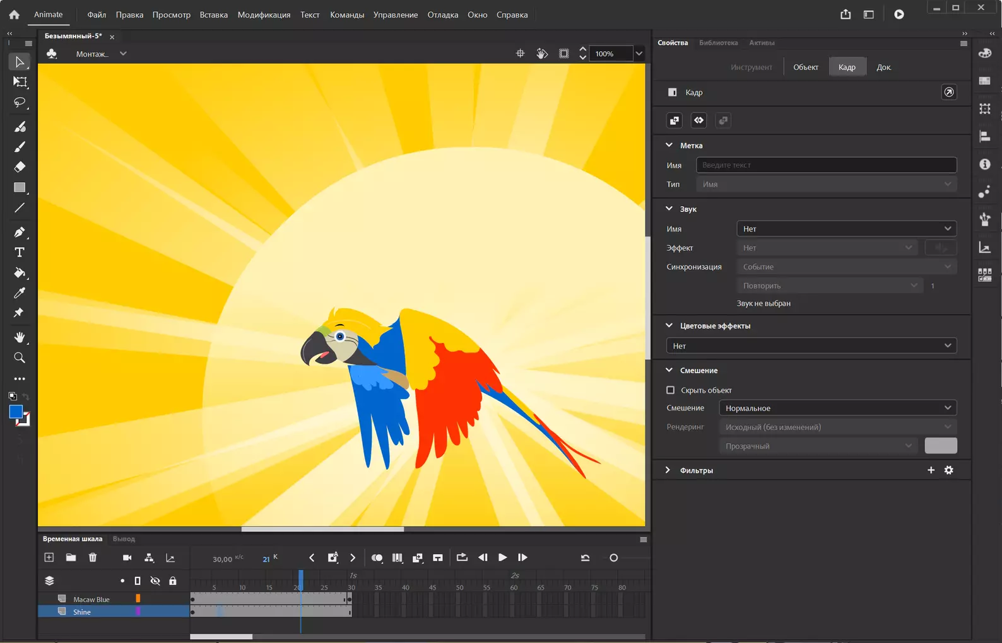The image size is (1002, 643).
Task: Center the stage with crosshair icon
Action: click(x=520, y=54)
